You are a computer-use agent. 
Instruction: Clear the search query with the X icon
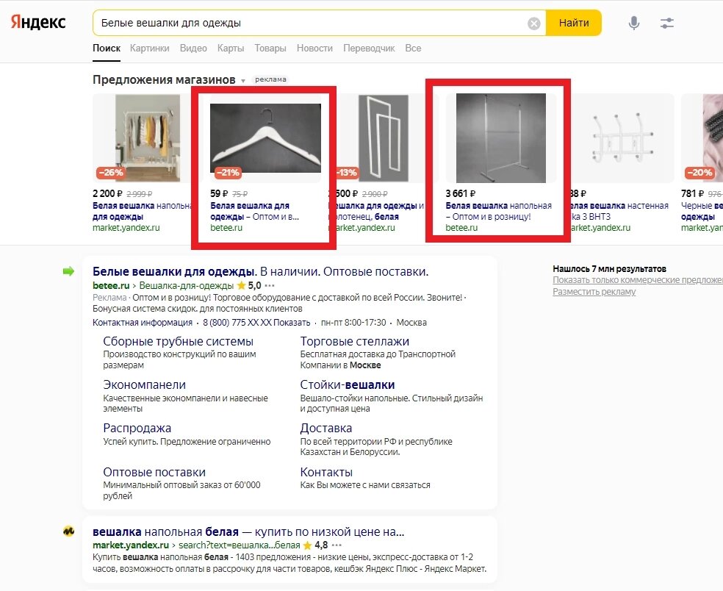534,23
